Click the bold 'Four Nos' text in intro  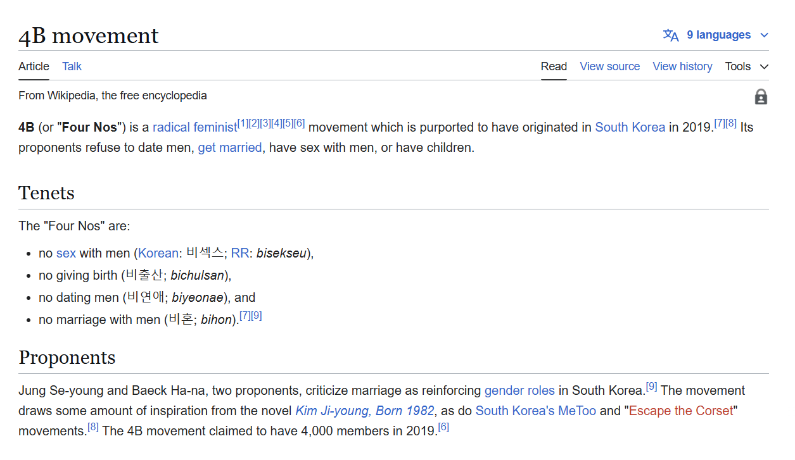89,127
